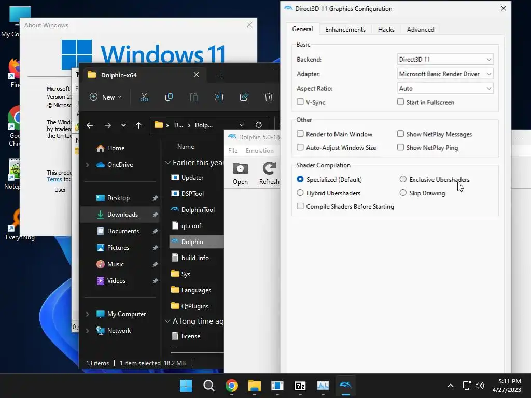Enable Start in Fullscreen checkbox
The image size is (531, 398).
click(x=401, y=102)
